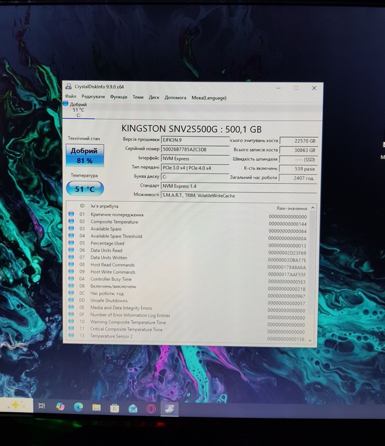Viewport: 385px width, 446px height.
Task: Open the Теми menu
Action: 138,97
